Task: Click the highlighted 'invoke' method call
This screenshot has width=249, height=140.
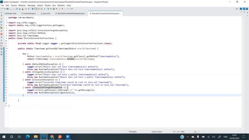Action: coord(70,59)
